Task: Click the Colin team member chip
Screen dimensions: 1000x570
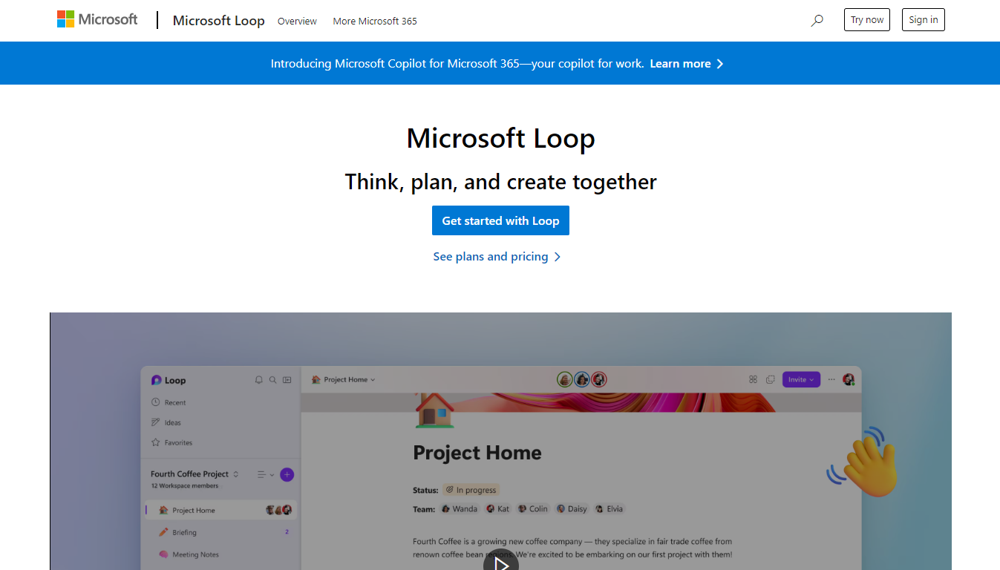Action: pos(533,509)
